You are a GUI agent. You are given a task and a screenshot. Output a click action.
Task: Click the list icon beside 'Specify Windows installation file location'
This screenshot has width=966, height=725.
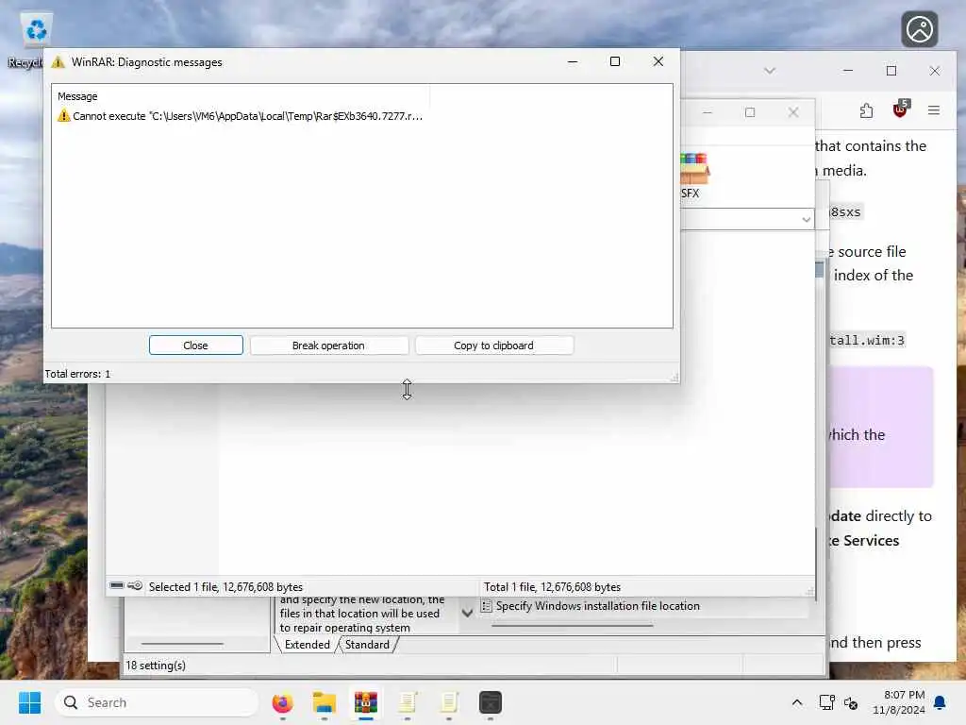[486, 606]
